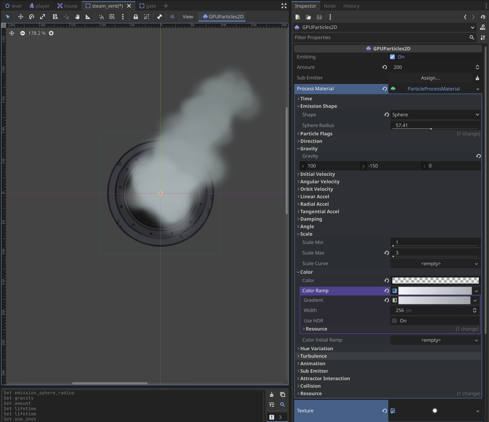
Task: Click Assign... for Sub Emitter
Action: (430, 78)
